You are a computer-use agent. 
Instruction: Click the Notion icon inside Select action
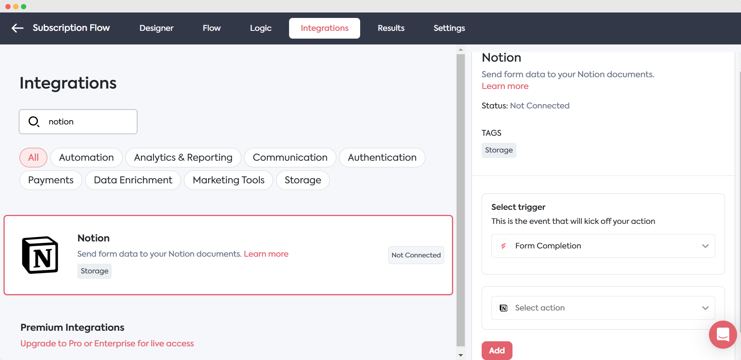pyautogui.click(x=504, y=308)
